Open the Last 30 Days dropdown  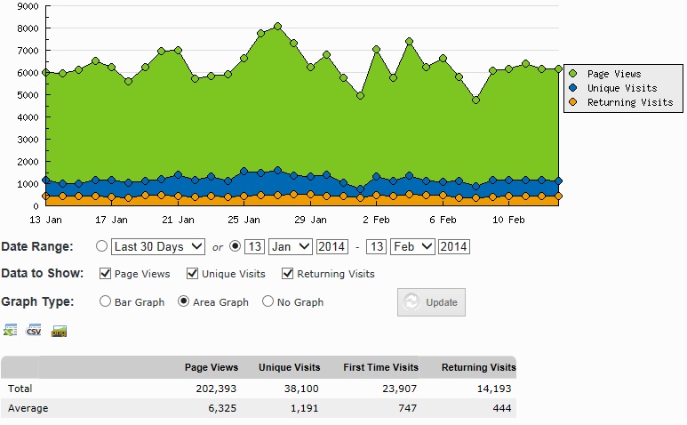pos(158,246)
